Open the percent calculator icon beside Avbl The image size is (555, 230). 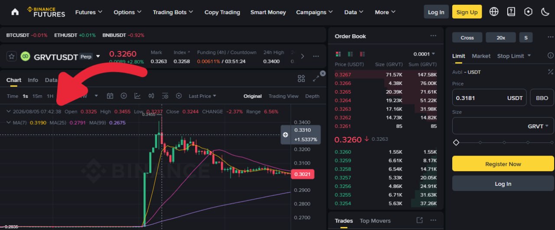tap(551, 72)
